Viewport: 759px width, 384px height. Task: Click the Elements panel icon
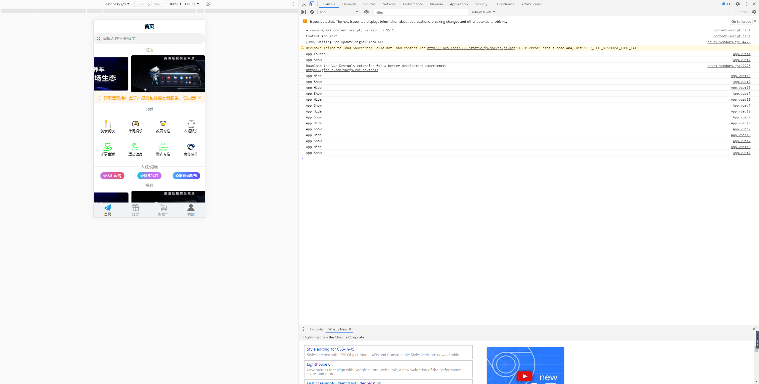pos(350,4)
